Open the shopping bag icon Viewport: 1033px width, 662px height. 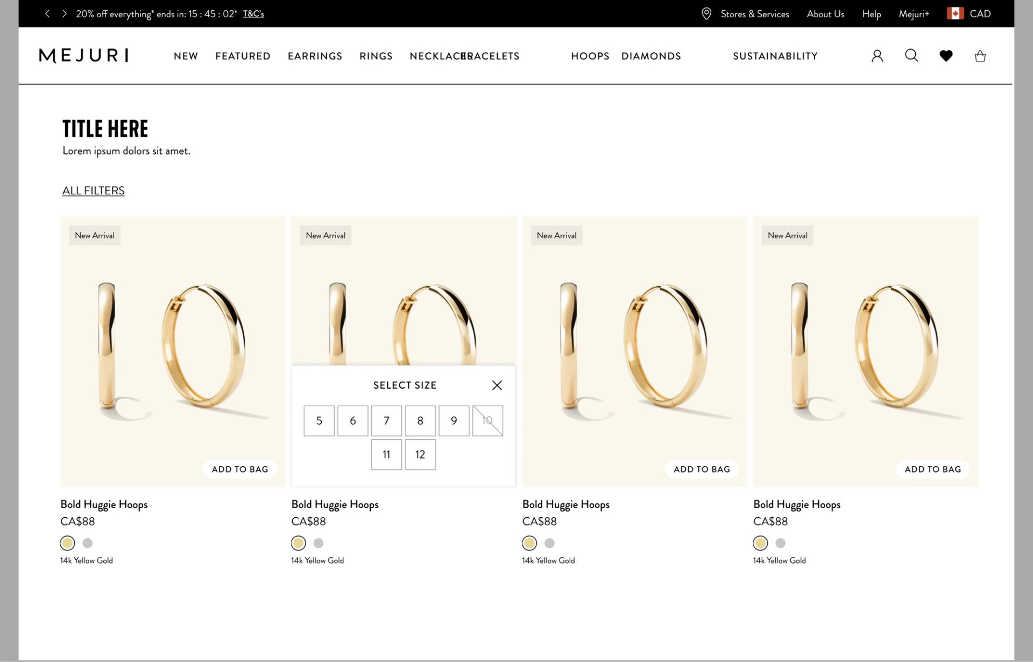pos(980,56)
